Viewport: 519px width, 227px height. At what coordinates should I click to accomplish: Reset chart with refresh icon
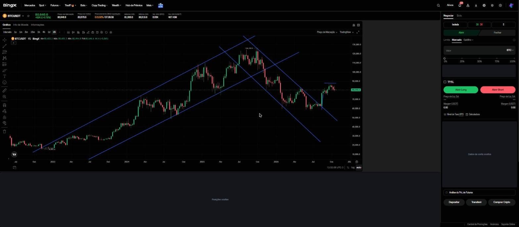pos(106,32)
